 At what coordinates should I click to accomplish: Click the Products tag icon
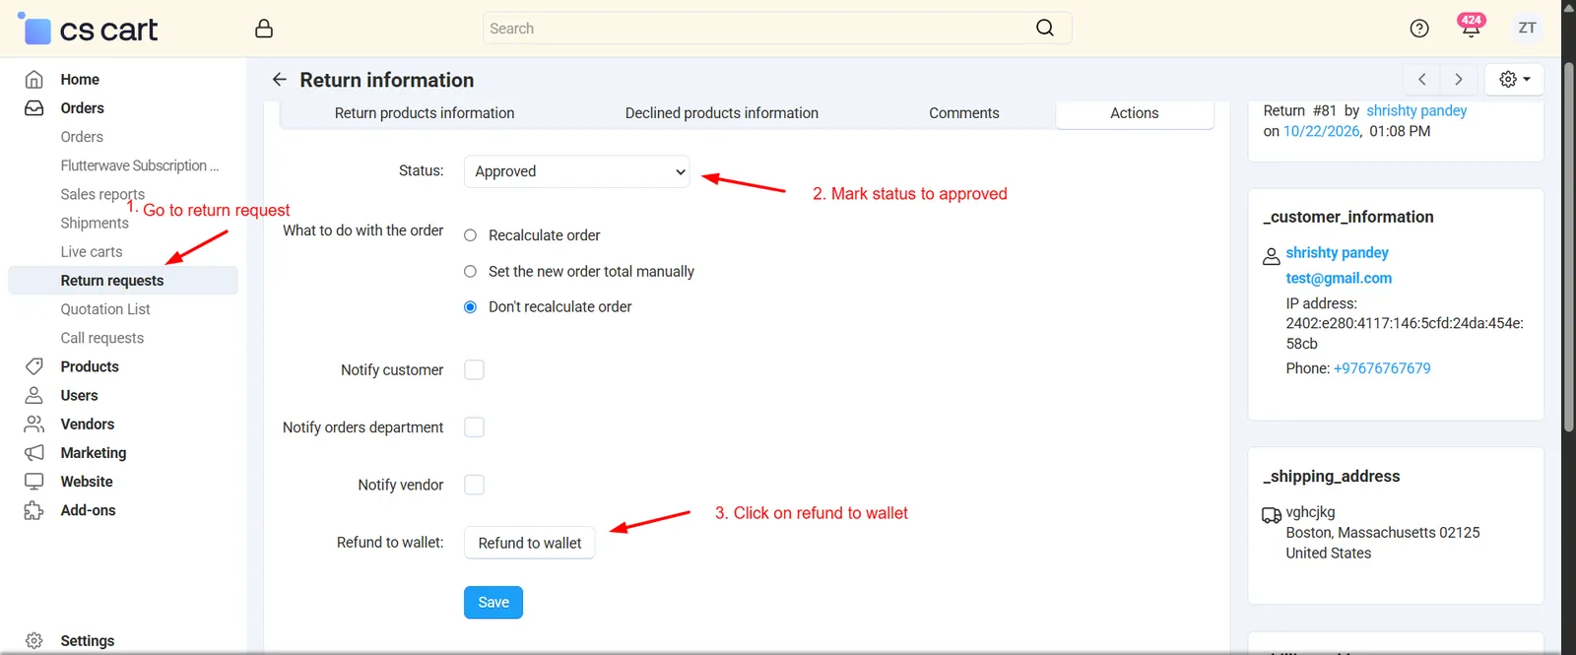tap(34, 366)
